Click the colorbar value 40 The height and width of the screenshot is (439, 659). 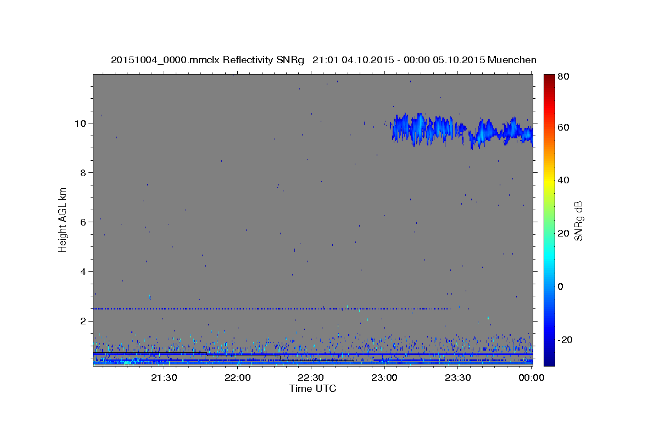565,180
